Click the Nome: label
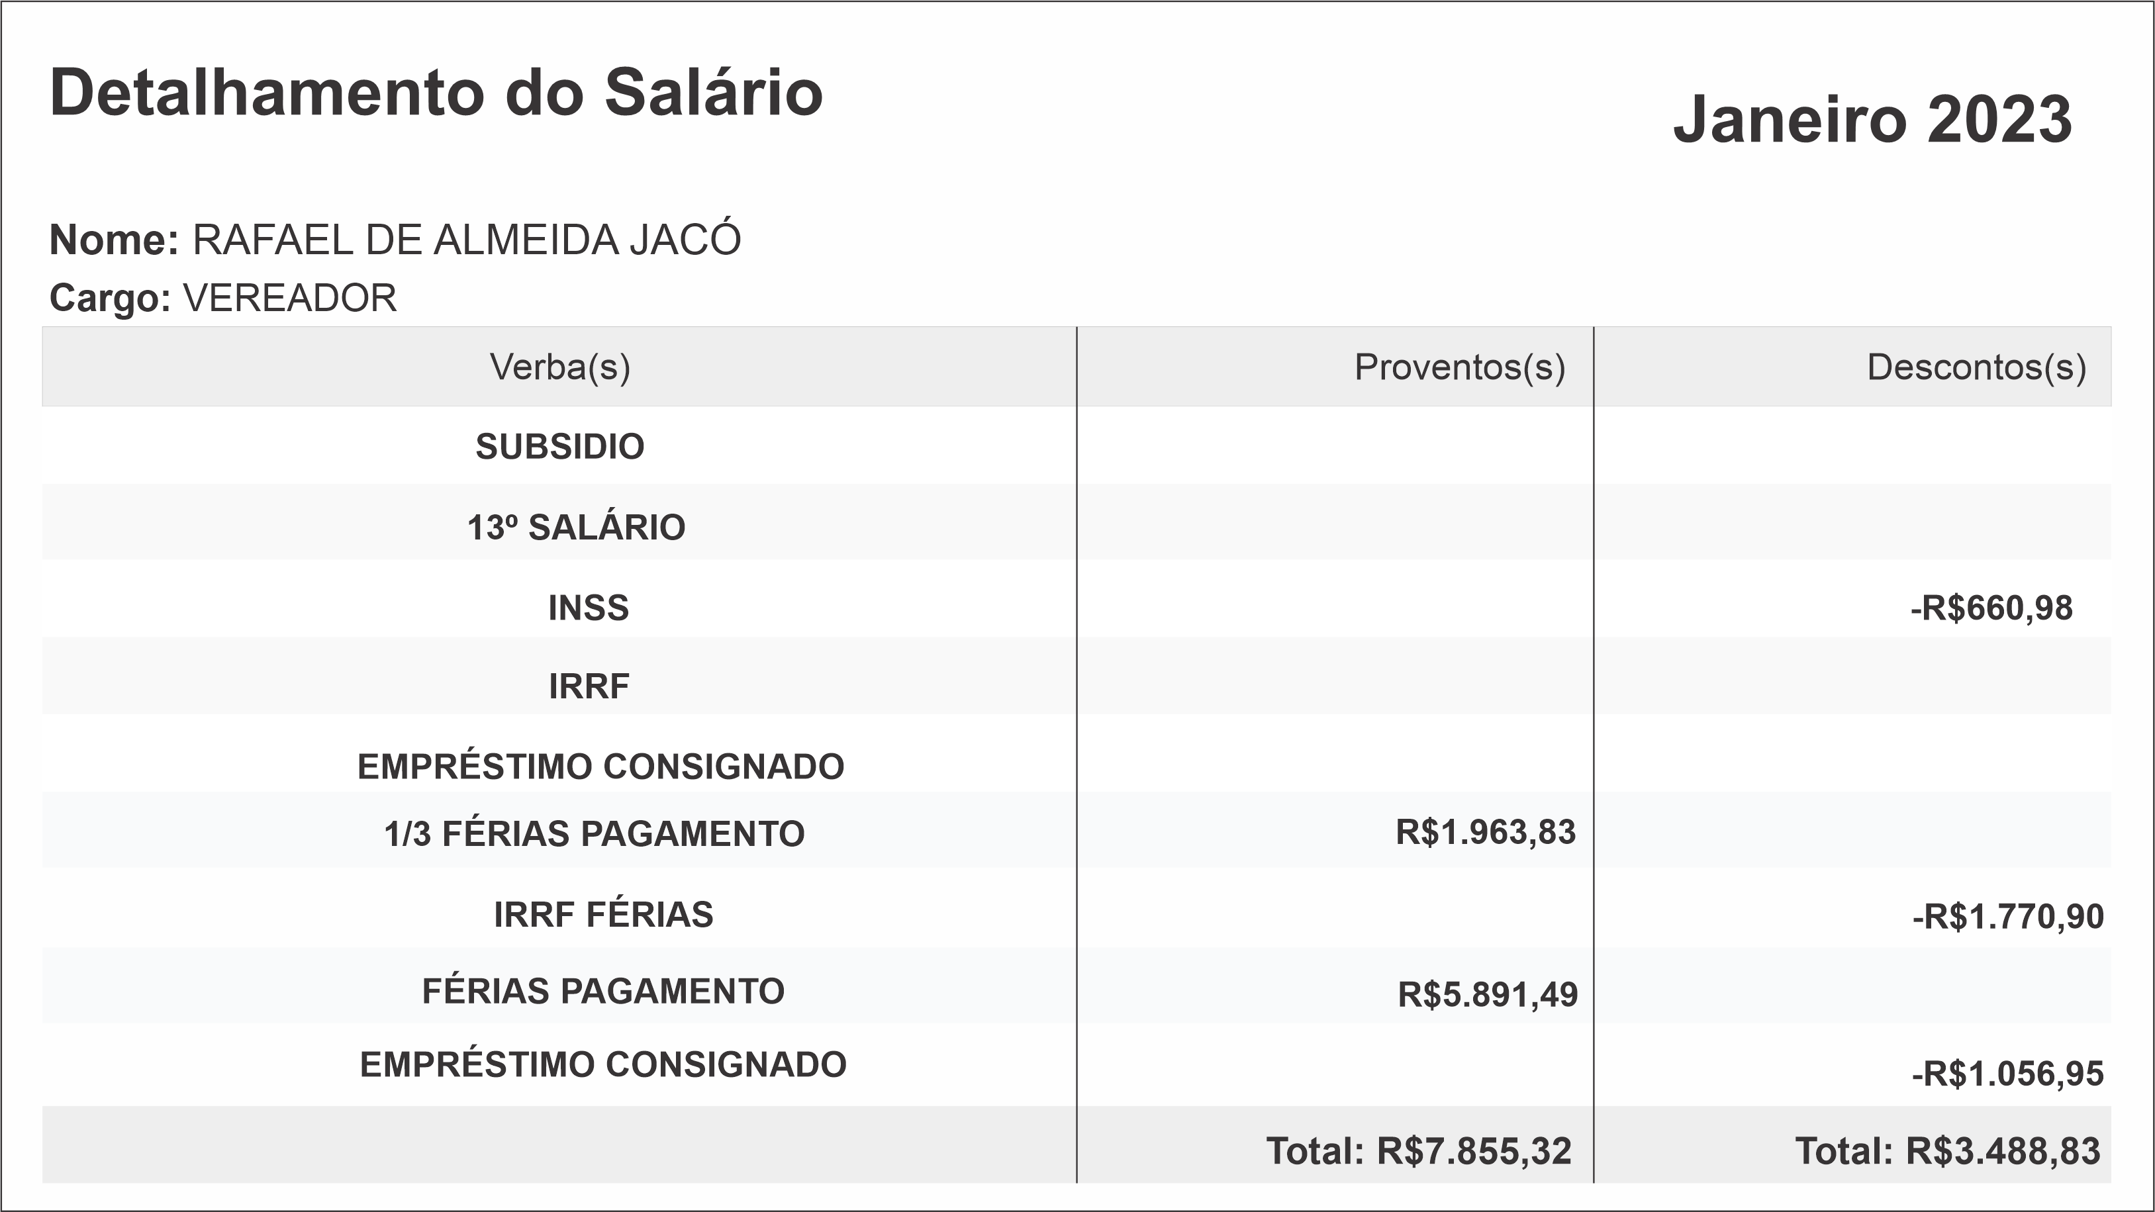Screen dimensions: 2155x1212 coord(115,240)
